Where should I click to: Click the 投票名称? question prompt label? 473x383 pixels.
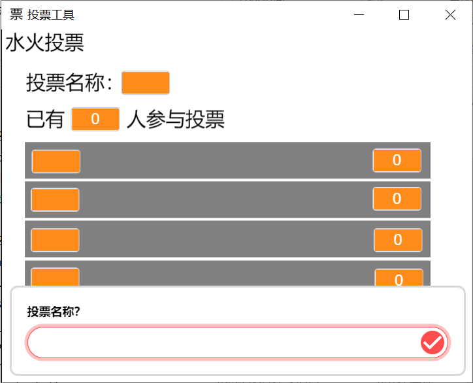point(54,312)
